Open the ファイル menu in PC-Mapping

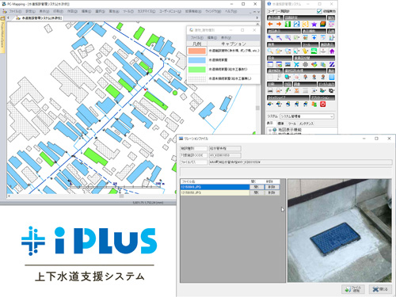point(15,11)
